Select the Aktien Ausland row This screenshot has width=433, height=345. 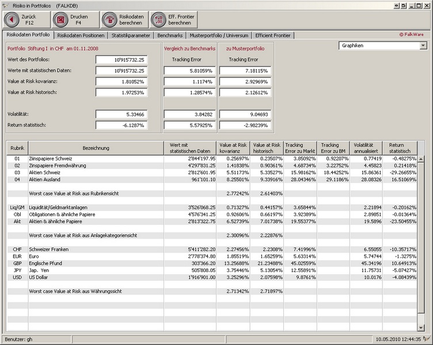(212, 179)
